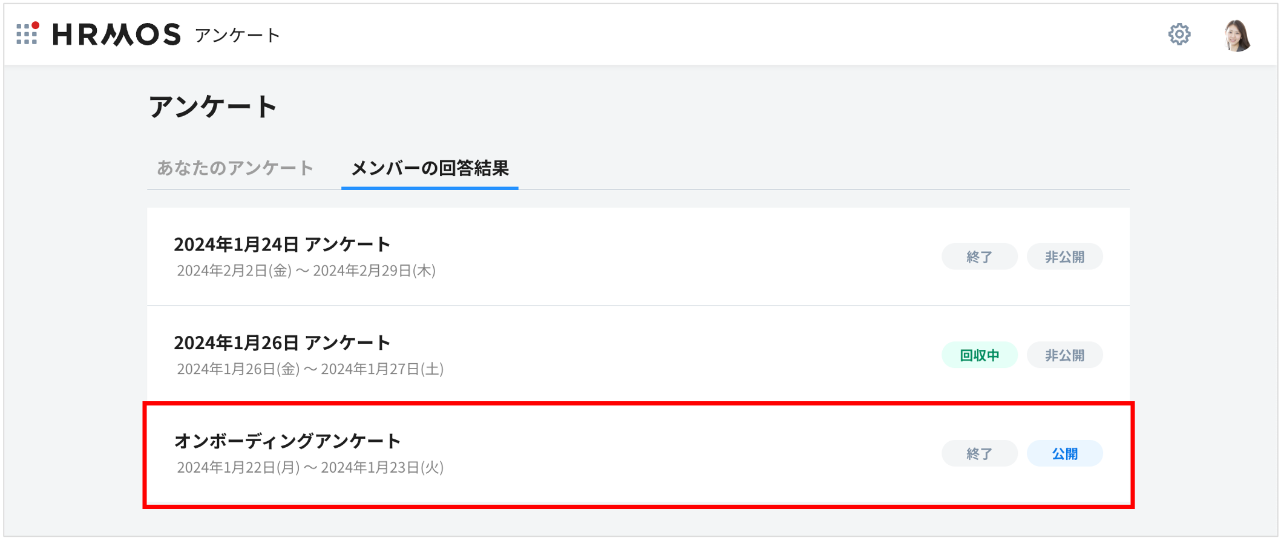Click the 終了 badge on オンボーディングアンケート
Viewport: 1281px width, 538px height.
pos(979,453)
